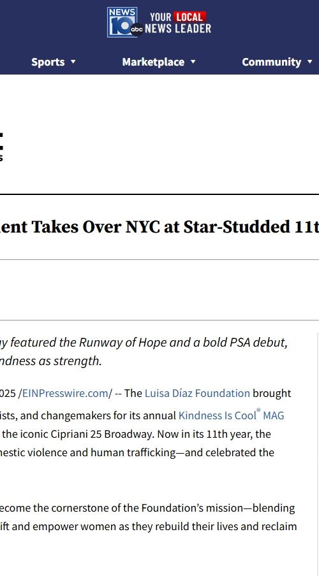The image size is (319, 576).
Task: Expand the Marketplace dropdown arrow
Action: pyautogui.click(x=193, y=62)
